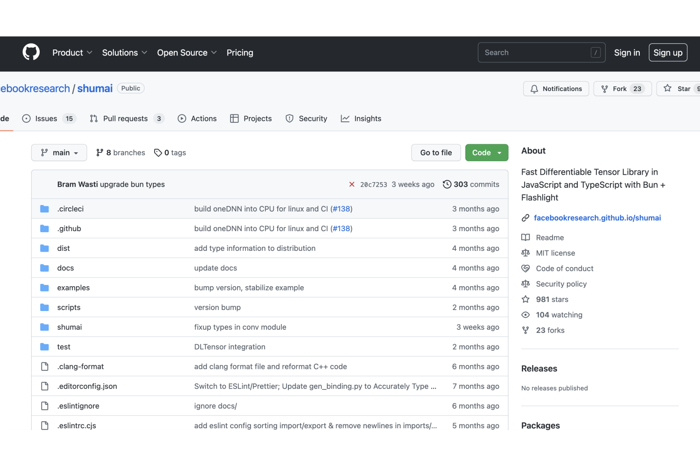The height and width of the screenshot is (467, 700).
Task: Click the Code of conduct heart icon
Action: tap(525, 269)
